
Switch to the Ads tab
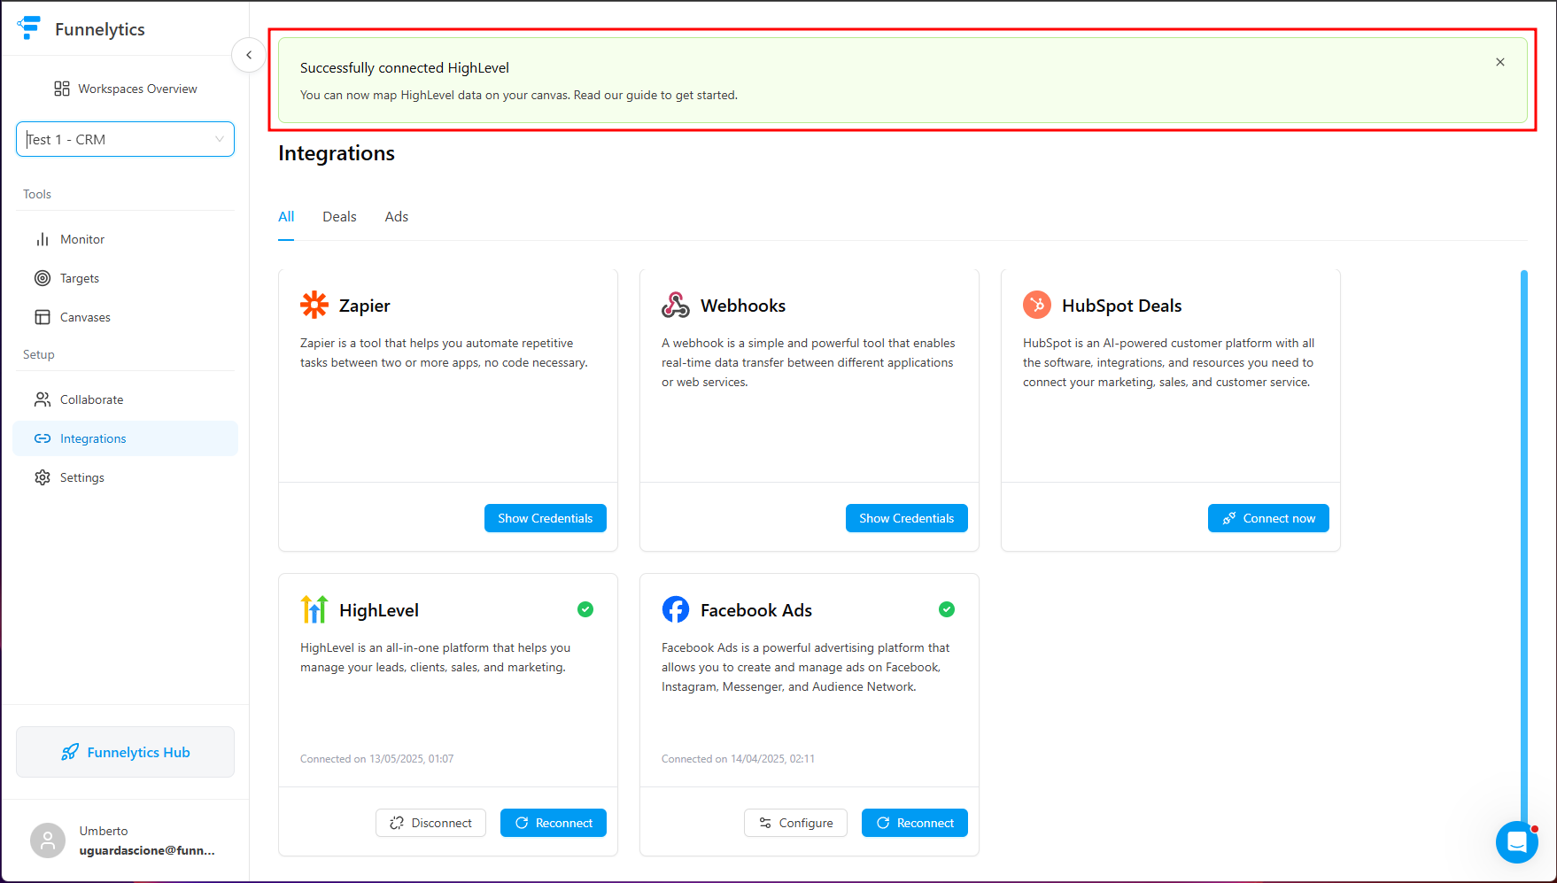397,217
